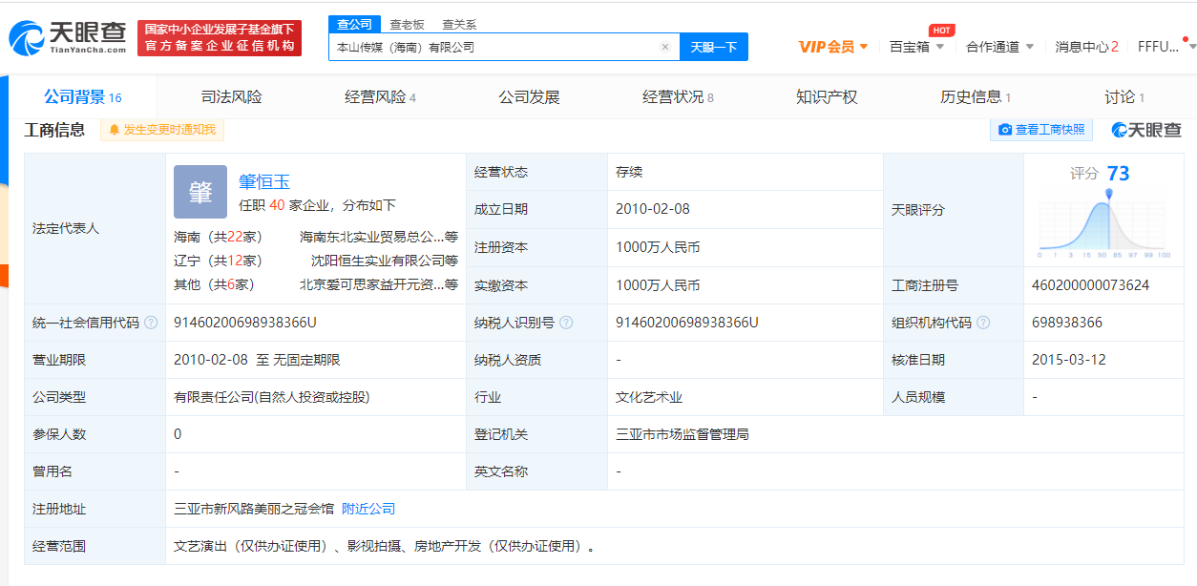Select the registration number 460200000073624
Screen dimensions: 1197x586
pos(1091,285)
